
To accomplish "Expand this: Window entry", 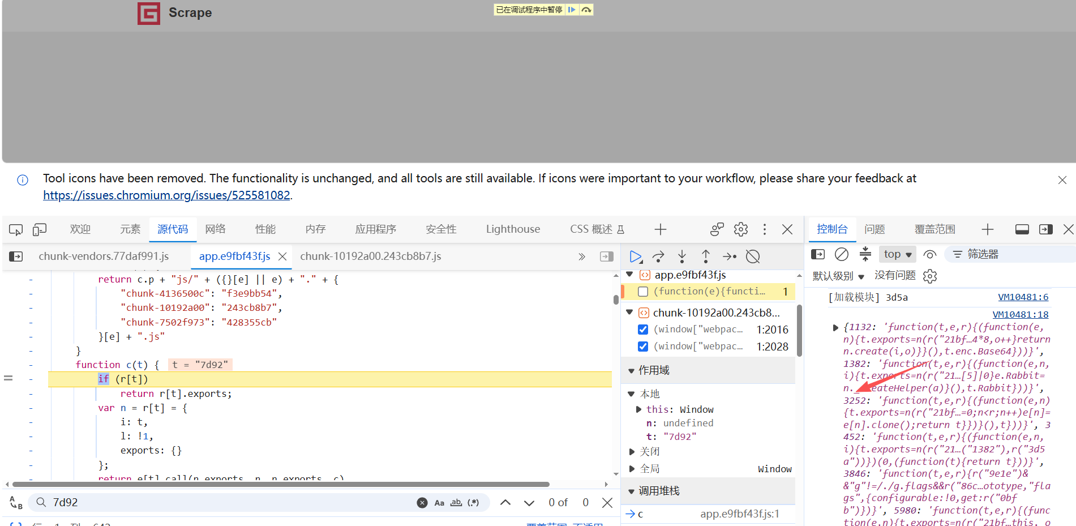I will [x=639, y=409].
